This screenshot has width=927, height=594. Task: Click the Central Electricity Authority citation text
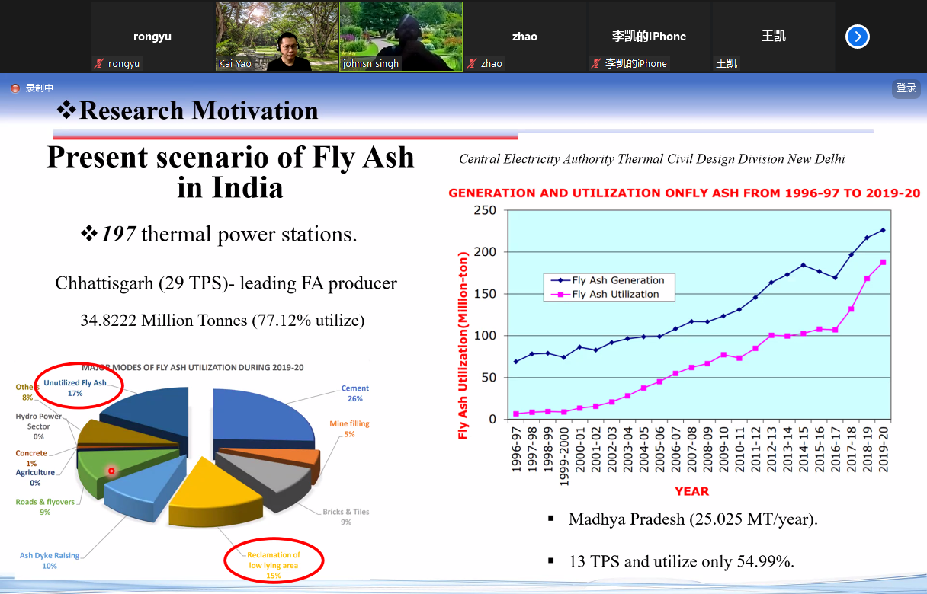pos(652,159)
